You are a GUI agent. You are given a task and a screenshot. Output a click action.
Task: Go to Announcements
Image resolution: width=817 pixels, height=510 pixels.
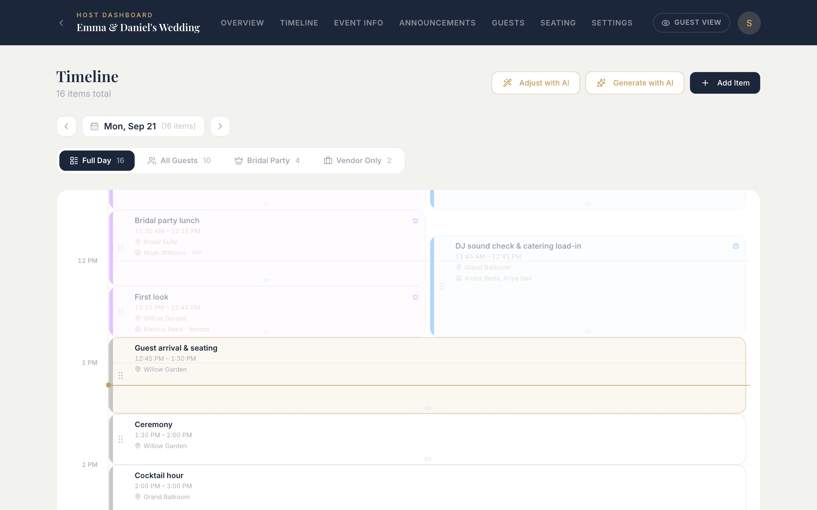[x=437, y=23]
